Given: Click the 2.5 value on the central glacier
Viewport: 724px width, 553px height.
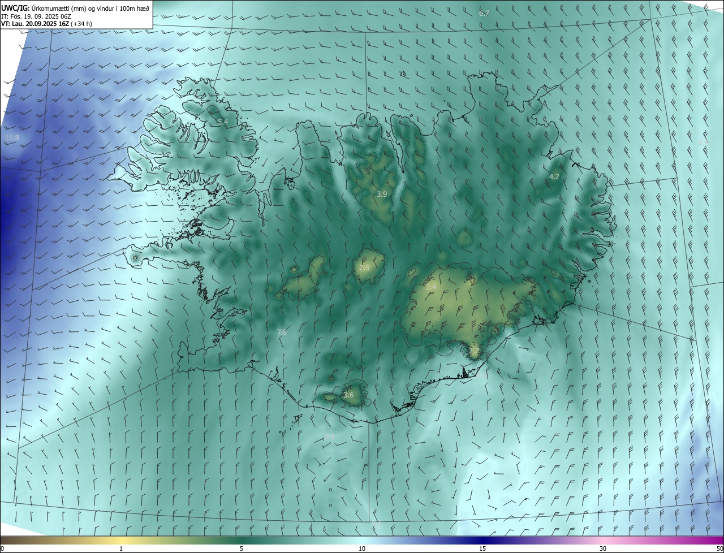Looking at the screenshot, I should 364,267.
